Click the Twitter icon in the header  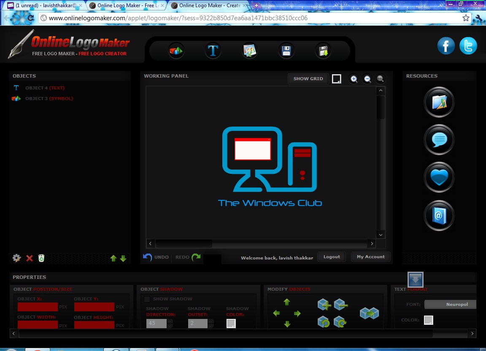click(468, 46)
